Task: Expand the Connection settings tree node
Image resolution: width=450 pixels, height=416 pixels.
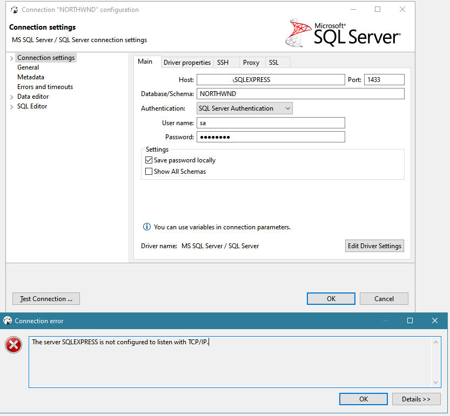Action: coord(12,58)
